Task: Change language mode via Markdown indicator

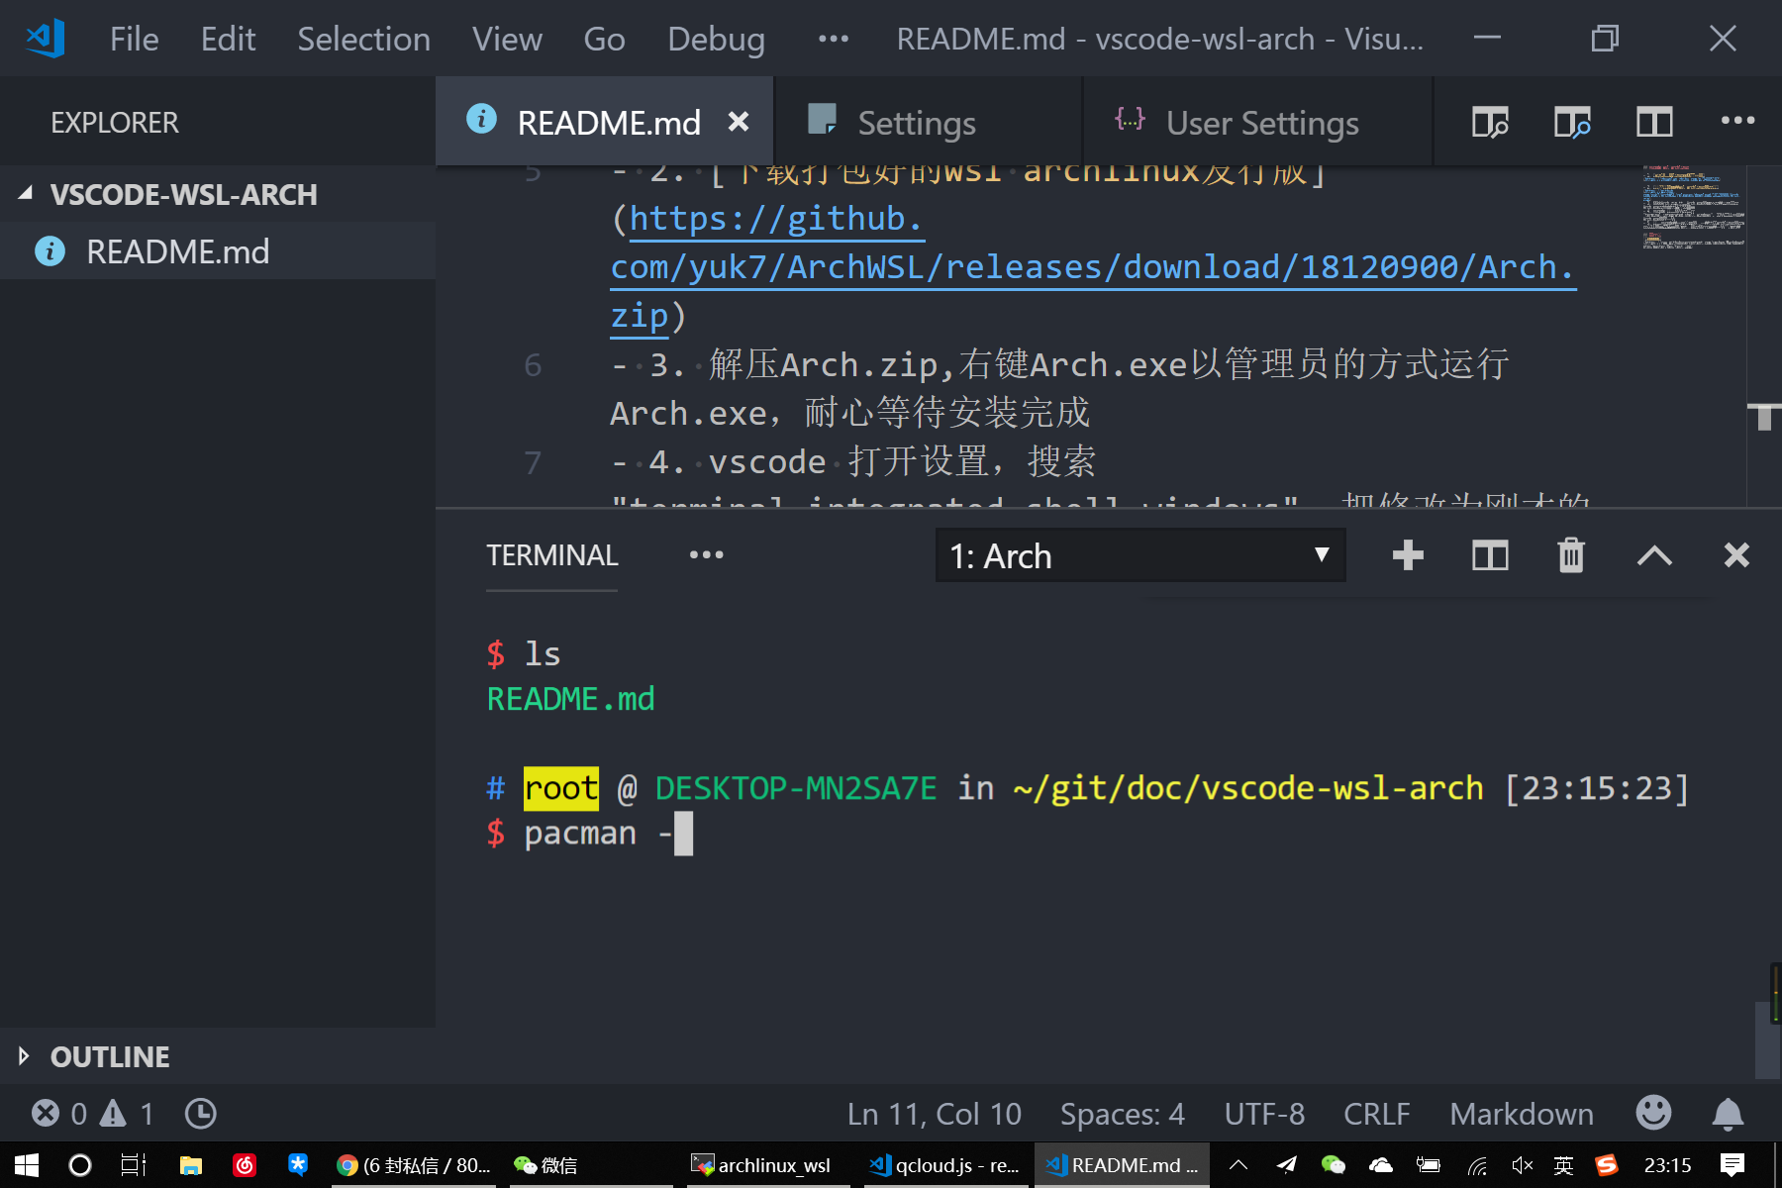Action: point(1522,1114)
